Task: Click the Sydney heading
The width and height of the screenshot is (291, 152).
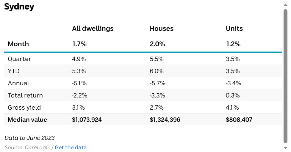Action: tap(19, 7)
